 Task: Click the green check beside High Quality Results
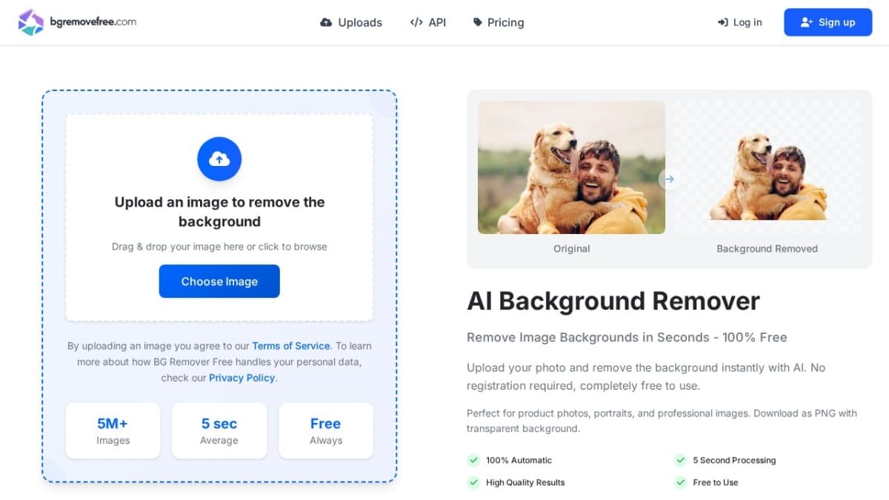(473, 482)
